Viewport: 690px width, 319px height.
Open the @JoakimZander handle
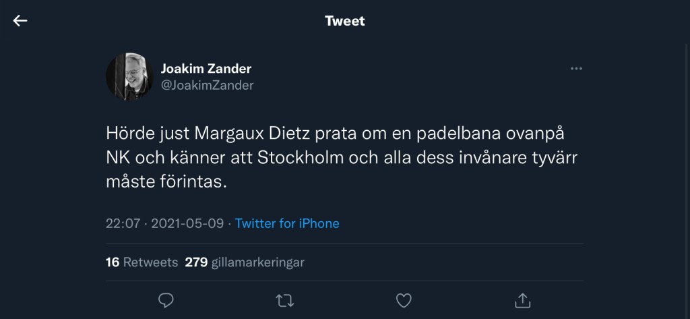pos(207,85)
